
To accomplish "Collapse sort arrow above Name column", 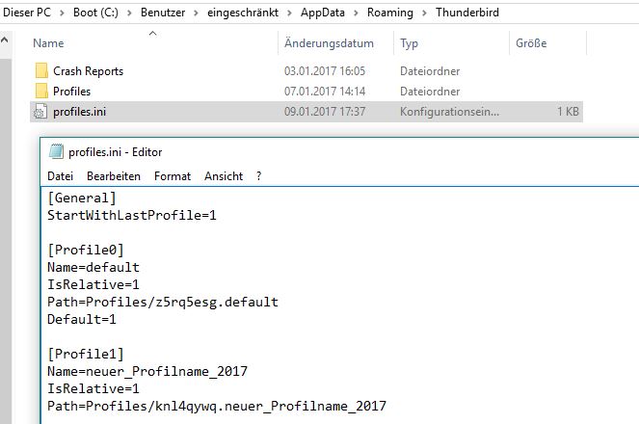I will (x=153, y=33).
